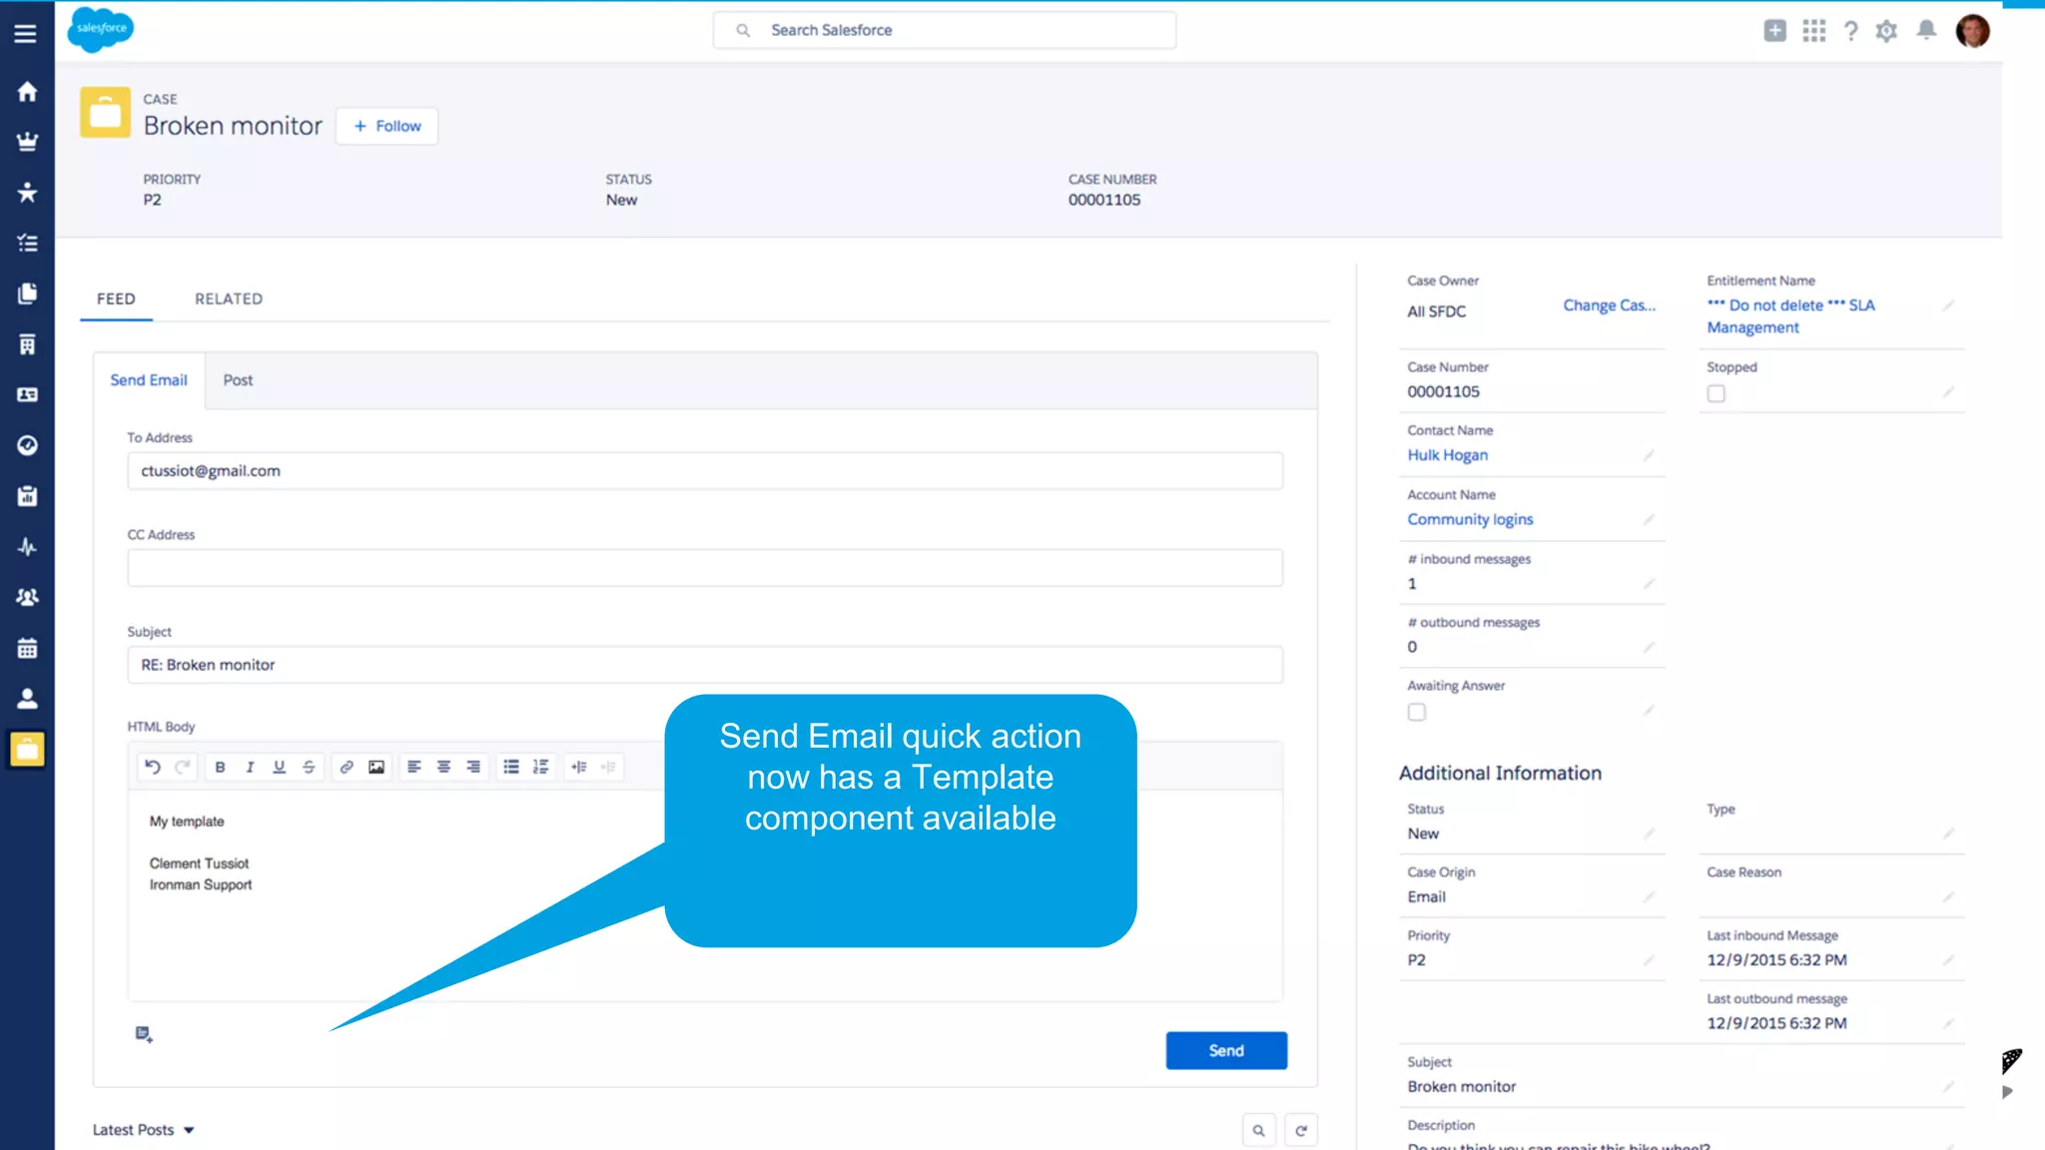Switch to the RELATED tab
The width and height of the screenshot is (2045, 1150).
point(229,298)
